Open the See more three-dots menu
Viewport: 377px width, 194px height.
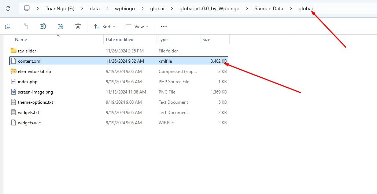point(164,26)
